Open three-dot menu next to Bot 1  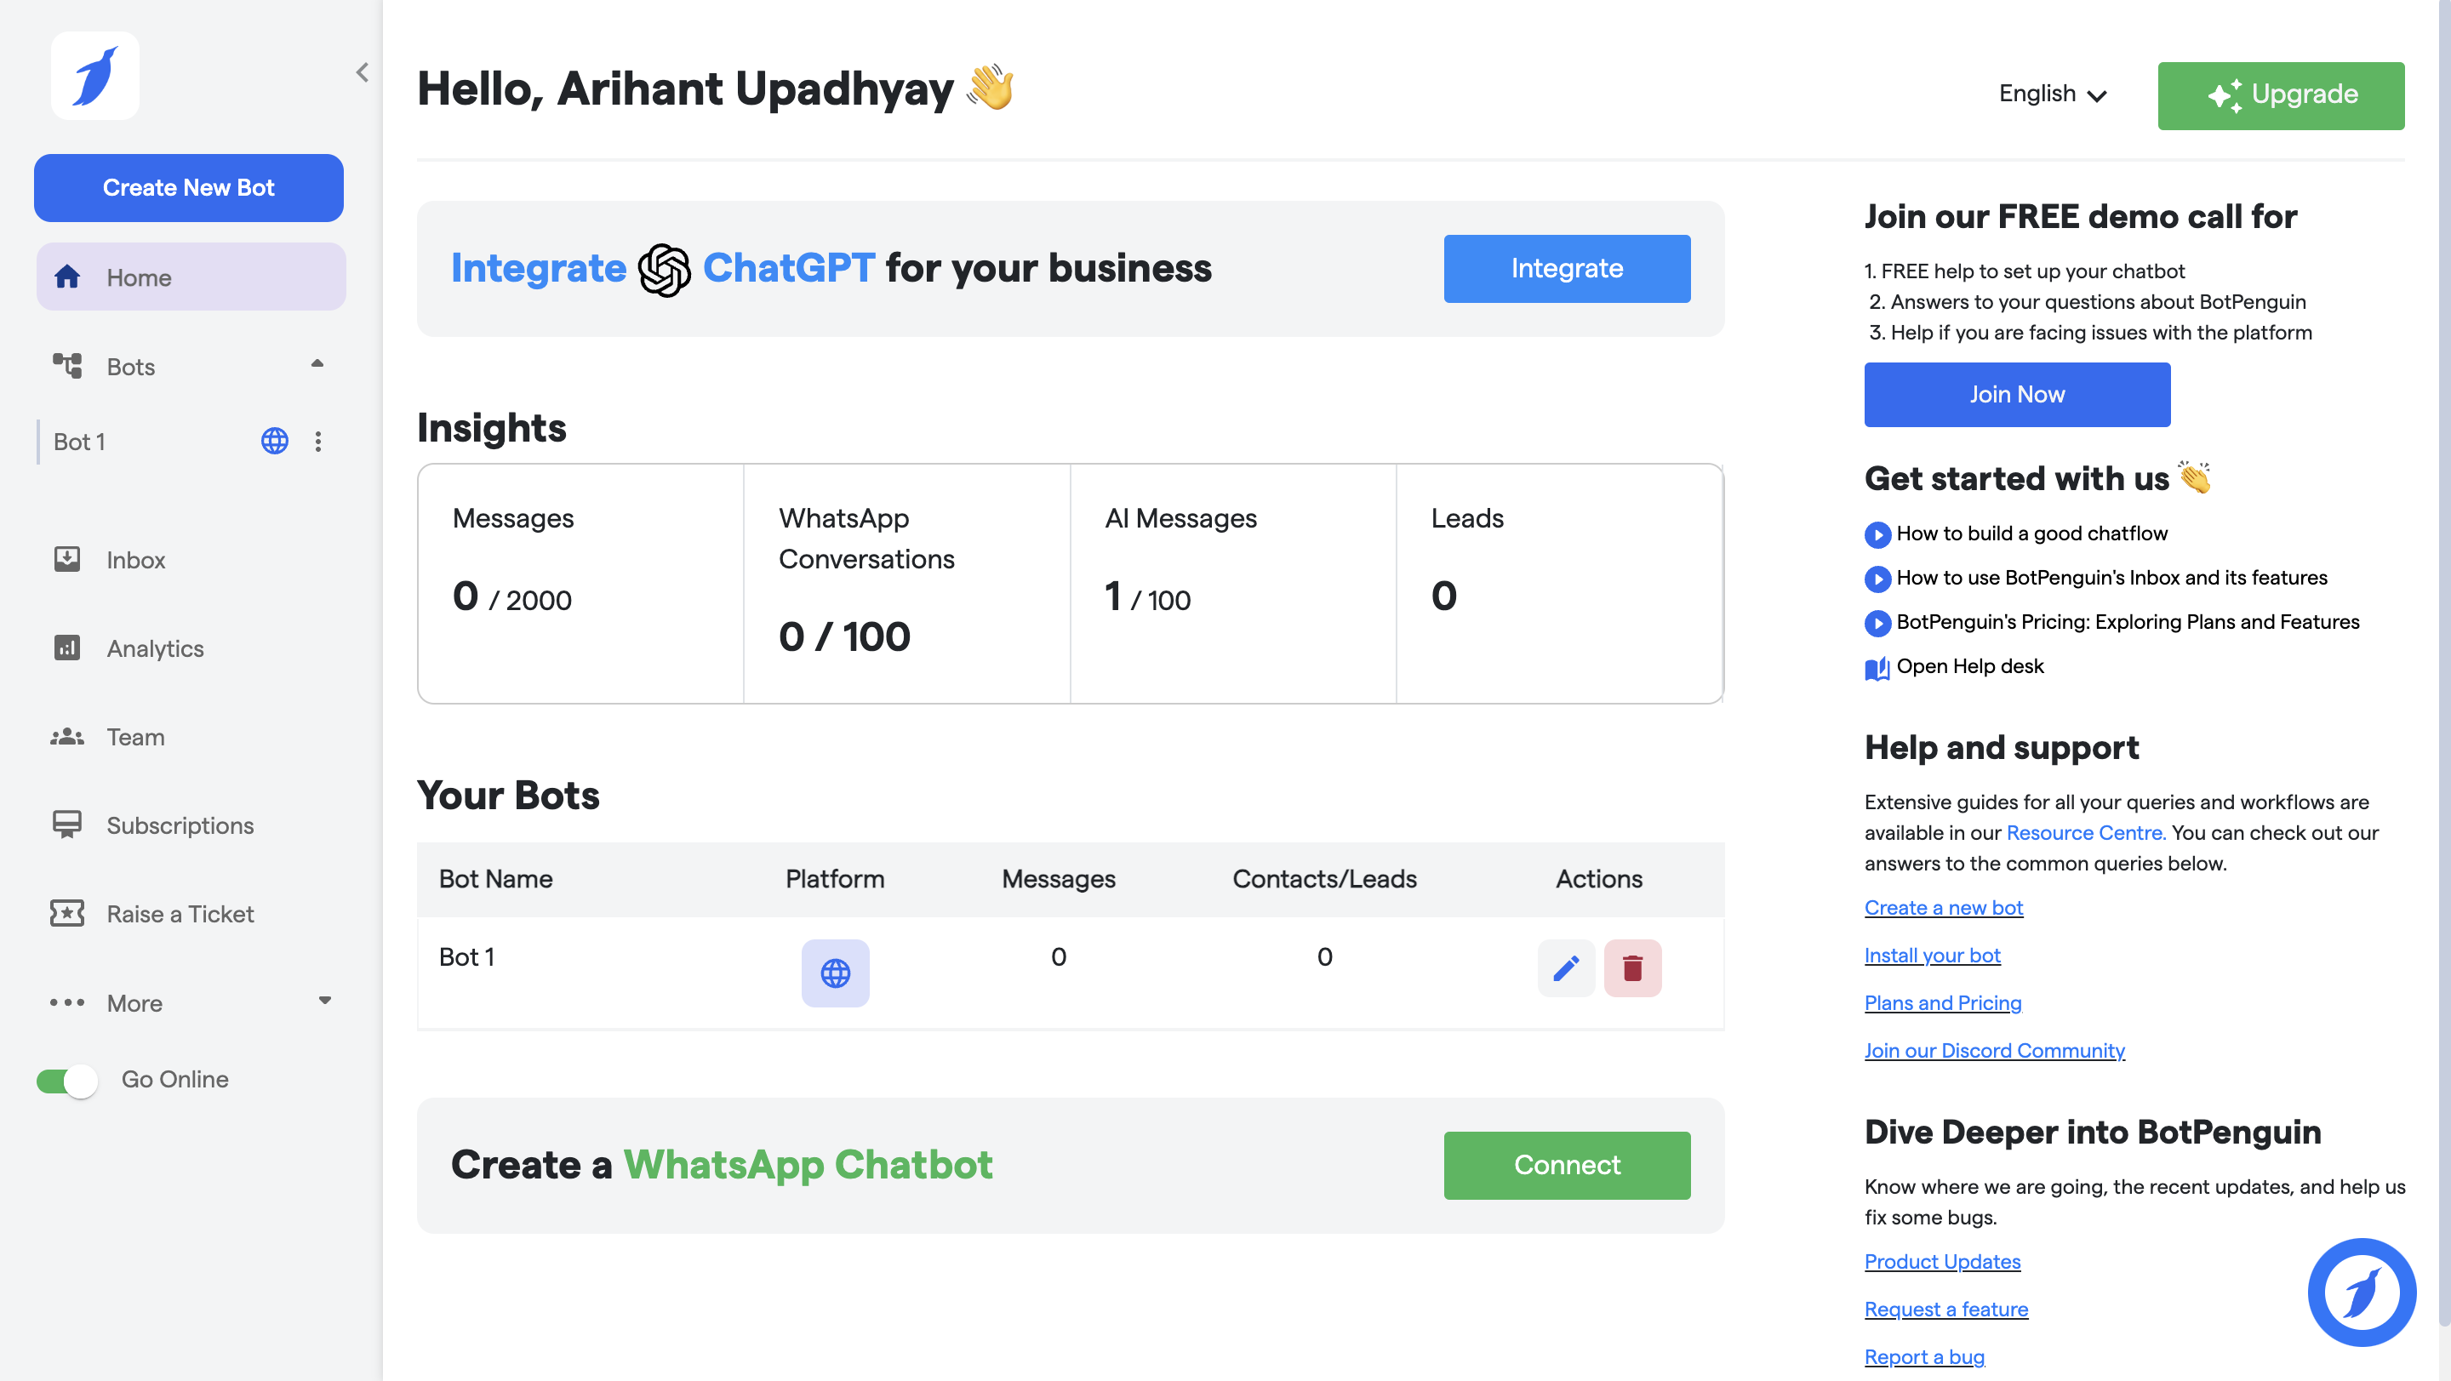(317, 442)
